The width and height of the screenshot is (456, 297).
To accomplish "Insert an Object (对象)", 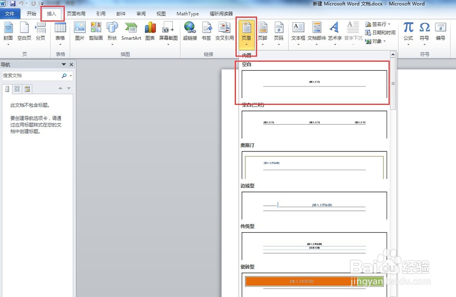I will [x=376, y=42].
